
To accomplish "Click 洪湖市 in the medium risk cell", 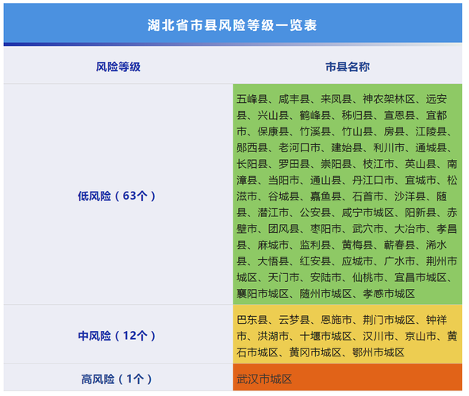I will coord(273,337).
